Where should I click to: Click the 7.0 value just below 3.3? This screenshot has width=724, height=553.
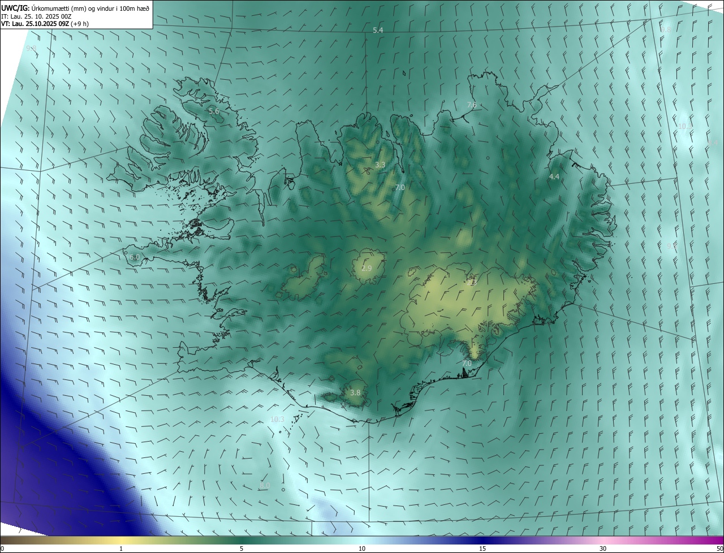(400, 187)
